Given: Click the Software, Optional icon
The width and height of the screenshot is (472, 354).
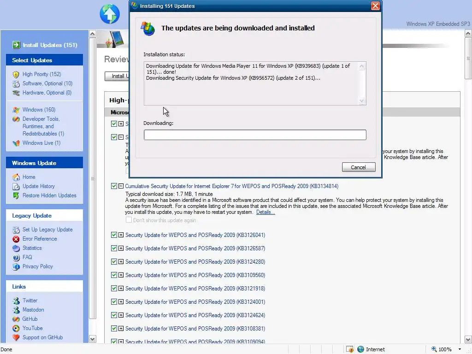Looking at the screenshot, I should 16,84.
